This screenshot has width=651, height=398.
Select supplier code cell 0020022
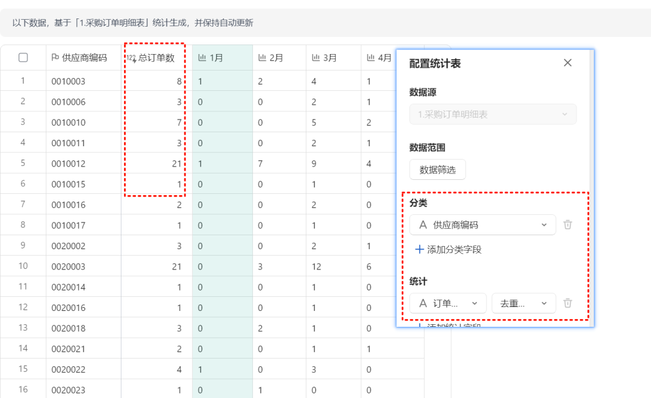click(x=83, y=369)
